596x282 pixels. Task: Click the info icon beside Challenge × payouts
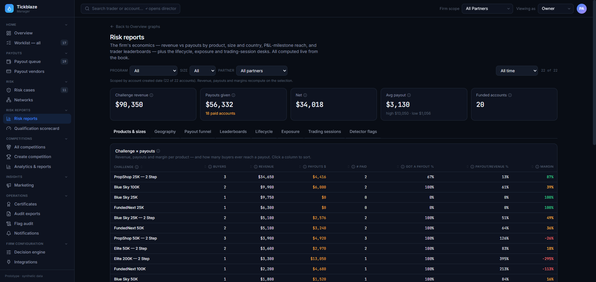[158, 151]
